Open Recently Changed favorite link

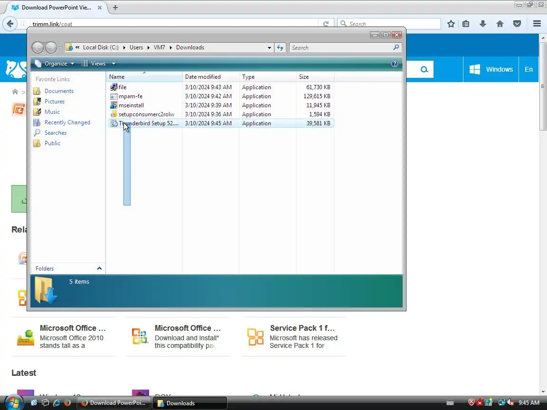[67, 122]
